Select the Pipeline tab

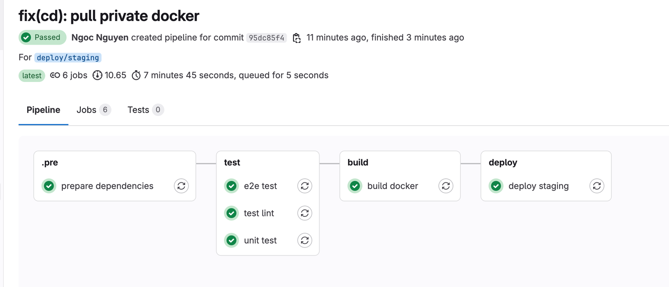coord(43,110)
